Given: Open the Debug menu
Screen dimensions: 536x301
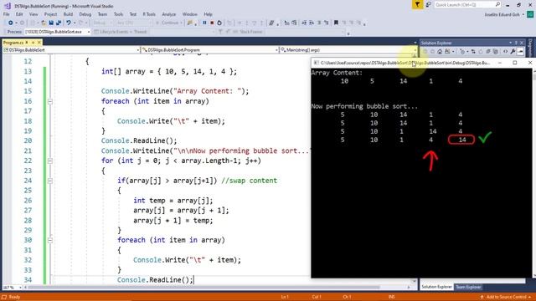Looking at the screenshot, I should [85, 14].
